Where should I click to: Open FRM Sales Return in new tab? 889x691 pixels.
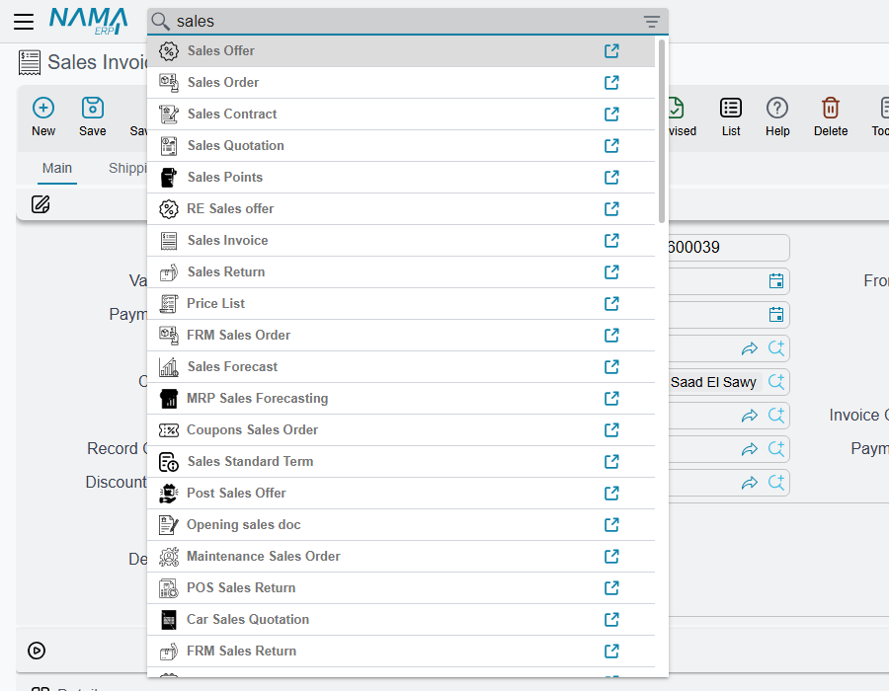tap(611, 652)
